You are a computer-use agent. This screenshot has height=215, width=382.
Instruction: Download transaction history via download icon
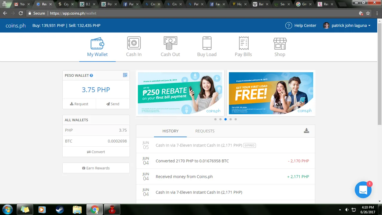(306, 131)
